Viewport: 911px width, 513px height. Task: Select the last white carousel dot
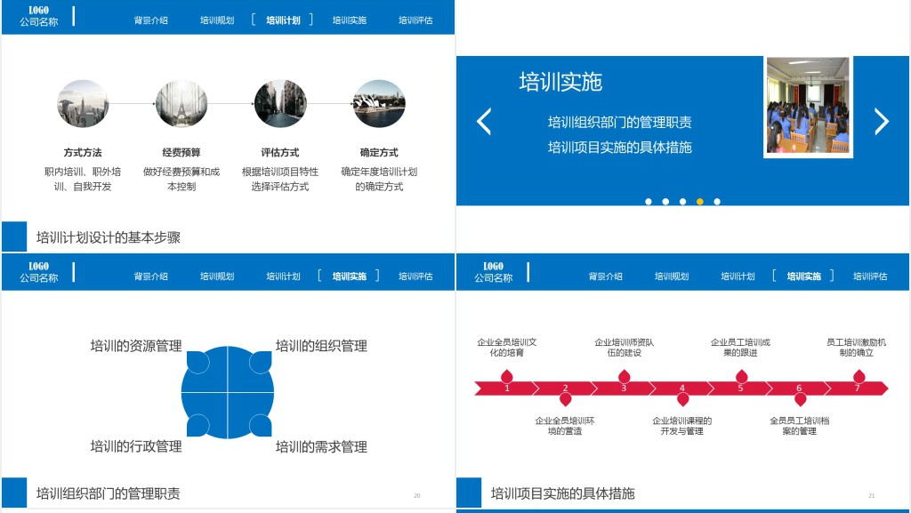(x=717, y=202)
